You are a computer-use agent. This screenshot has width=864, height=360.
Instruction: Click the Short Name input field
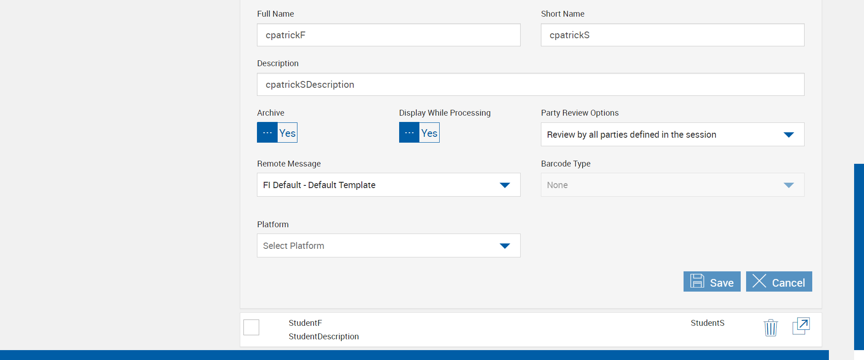[672, 35]
